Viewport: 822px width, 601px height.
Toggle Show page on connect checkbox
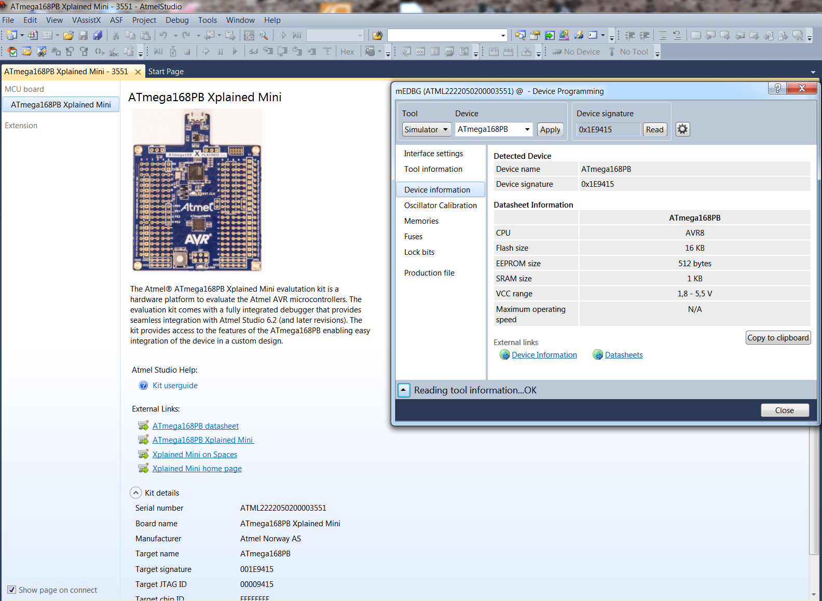coord(11,590)
